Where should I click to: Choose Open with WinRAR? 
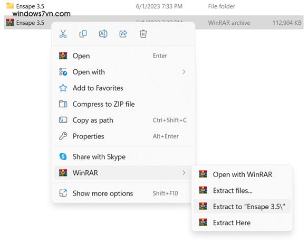242,174
